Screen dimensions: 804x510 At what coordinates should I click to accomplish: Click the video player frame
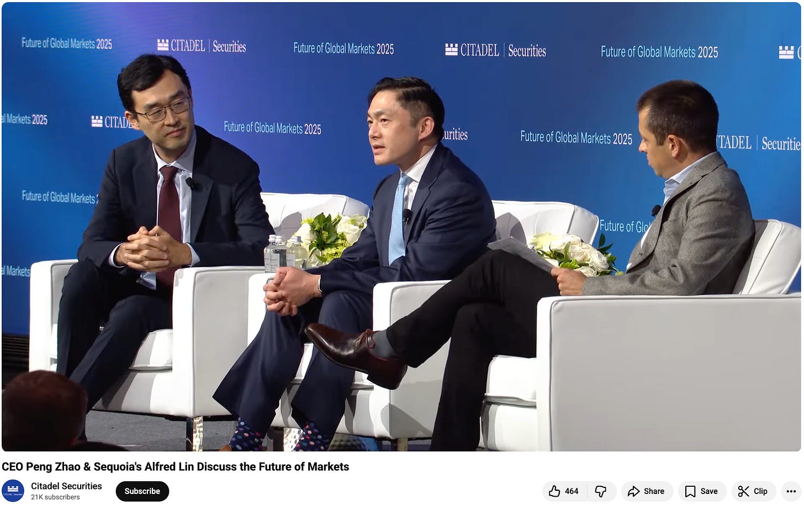tap(401, 227)
